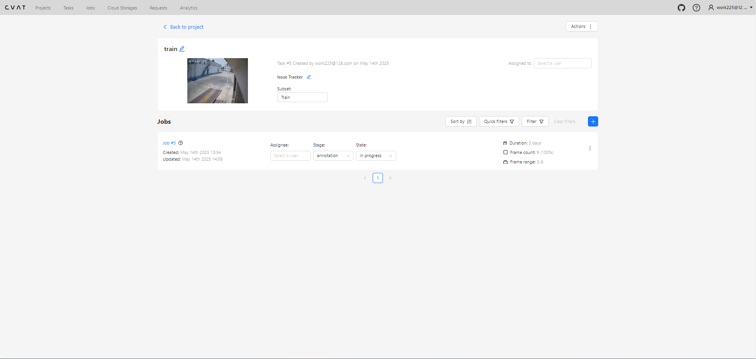
Task: Go back to project
Action: (x=183, y=27)
